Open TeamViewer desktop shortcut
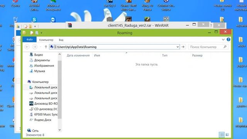 pyautogui.click(x=53, y=20)
